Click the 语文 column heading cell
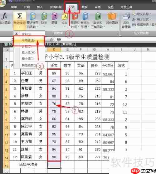 click(x=54, y=66)
